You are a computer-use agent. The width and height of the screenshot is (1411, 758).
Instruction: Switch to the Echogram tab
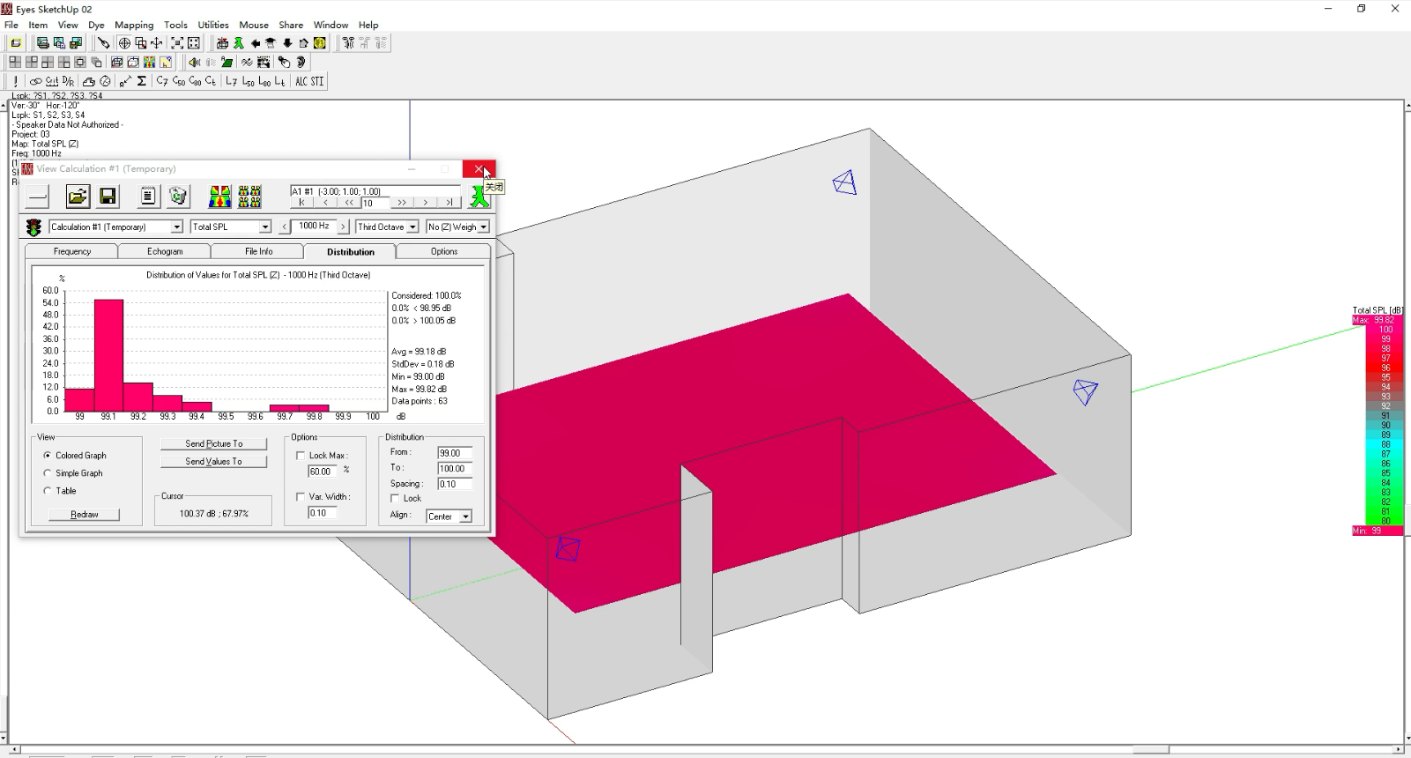click(165, 252)
